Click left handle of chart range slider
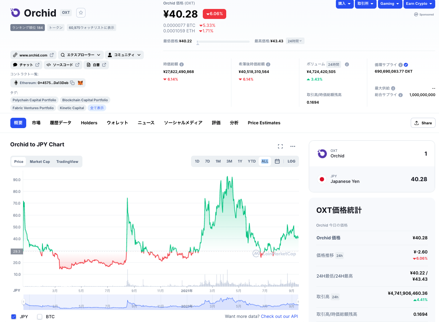The width and height of the screenshot is (439, 322). (24, 302)
